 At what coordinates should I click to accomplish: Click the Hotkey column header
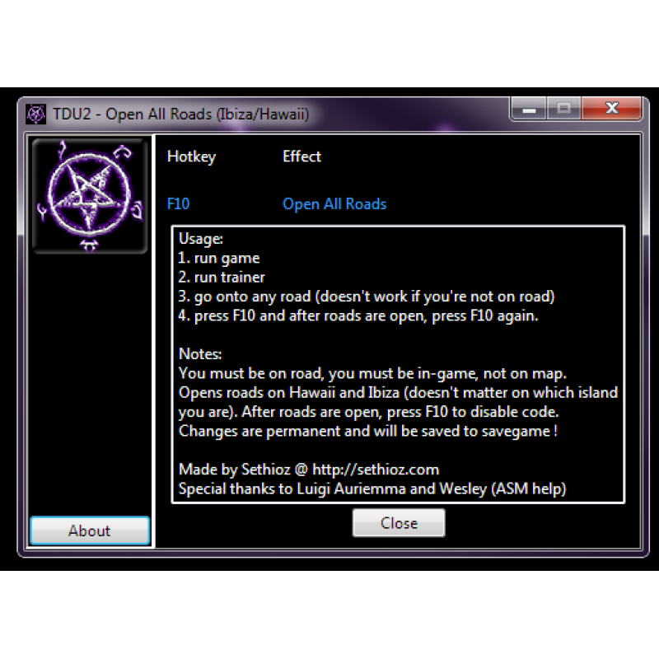[191, 157]
